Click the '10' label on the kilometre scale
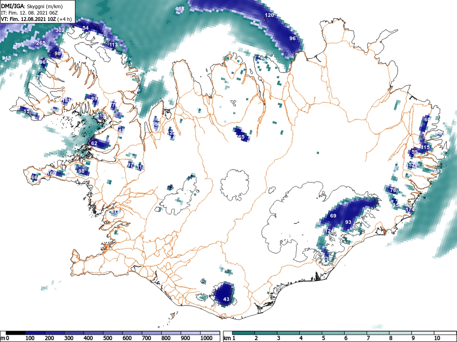This screenshot has width=457, height=342. point(436,338)
